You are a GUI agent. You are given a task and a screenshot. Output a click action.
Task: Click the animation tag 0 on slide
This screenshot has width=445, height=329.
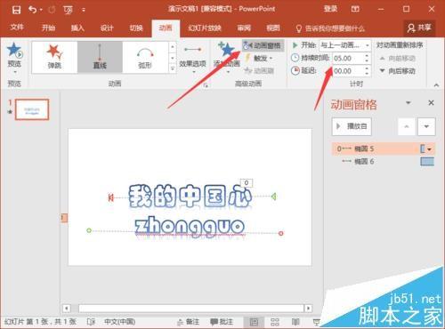tap(247, 183)
